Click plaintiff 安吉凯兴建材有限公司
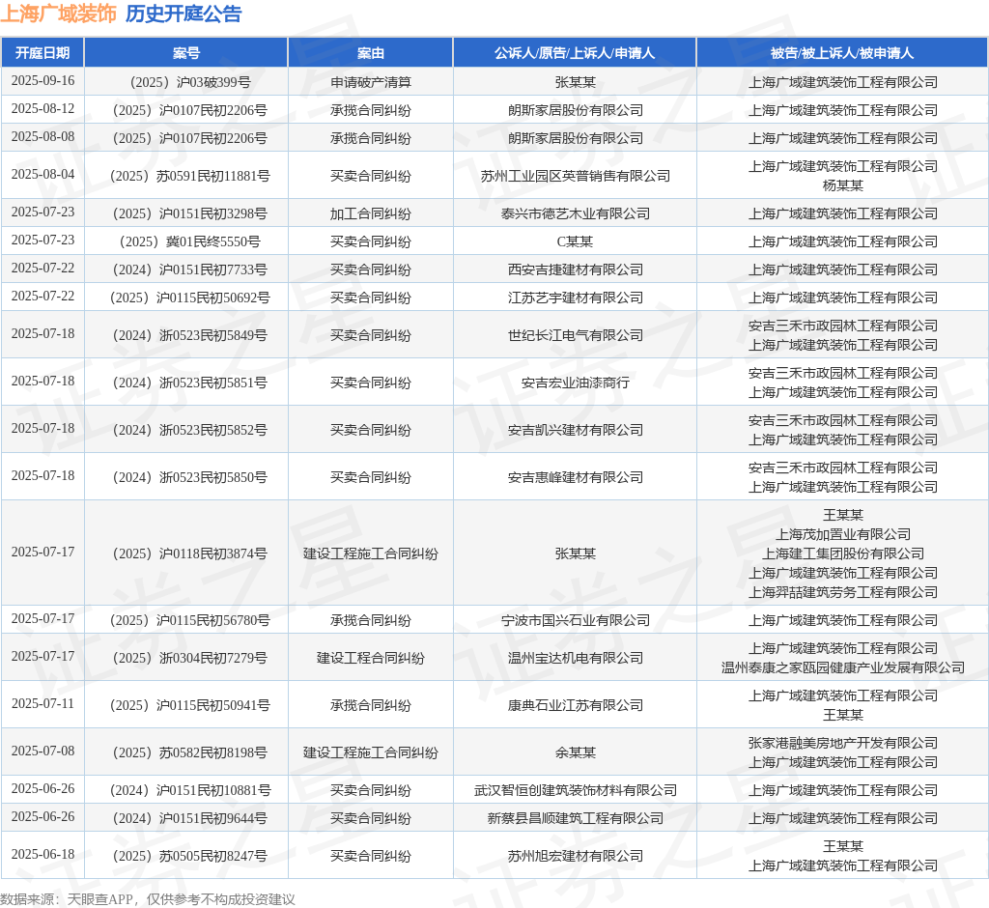The image size is (989, 908). coord(576,430)
